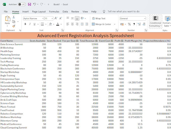Switch to the Insert ribbon tab
Image resolution: width=171 pixels, height=129 pixels.
(25, 11)
